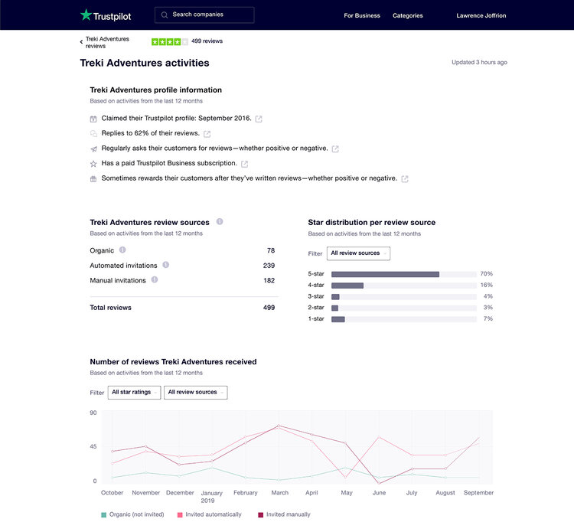Click the June label on chart axis
Image resolution: width=574 pixels, height=532 pixels.
[379, 493]
